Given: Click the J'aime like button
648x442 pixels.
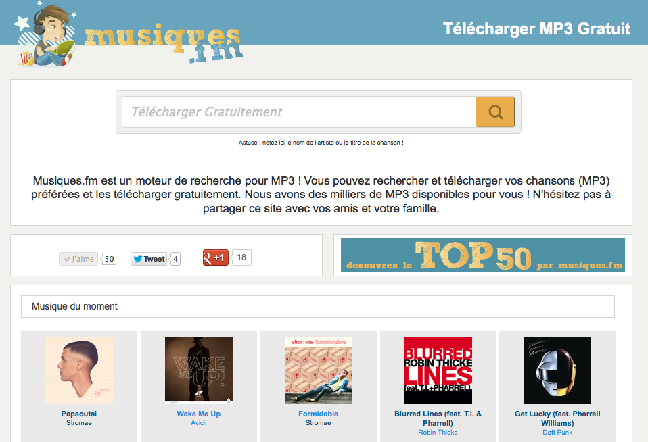Looking at the screenshot, I should click(78, 259).
